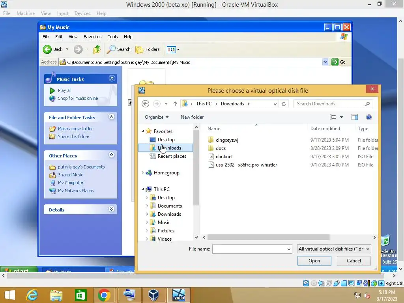
Task: Click the blue help icon in dialog
Action: [369, 117]
